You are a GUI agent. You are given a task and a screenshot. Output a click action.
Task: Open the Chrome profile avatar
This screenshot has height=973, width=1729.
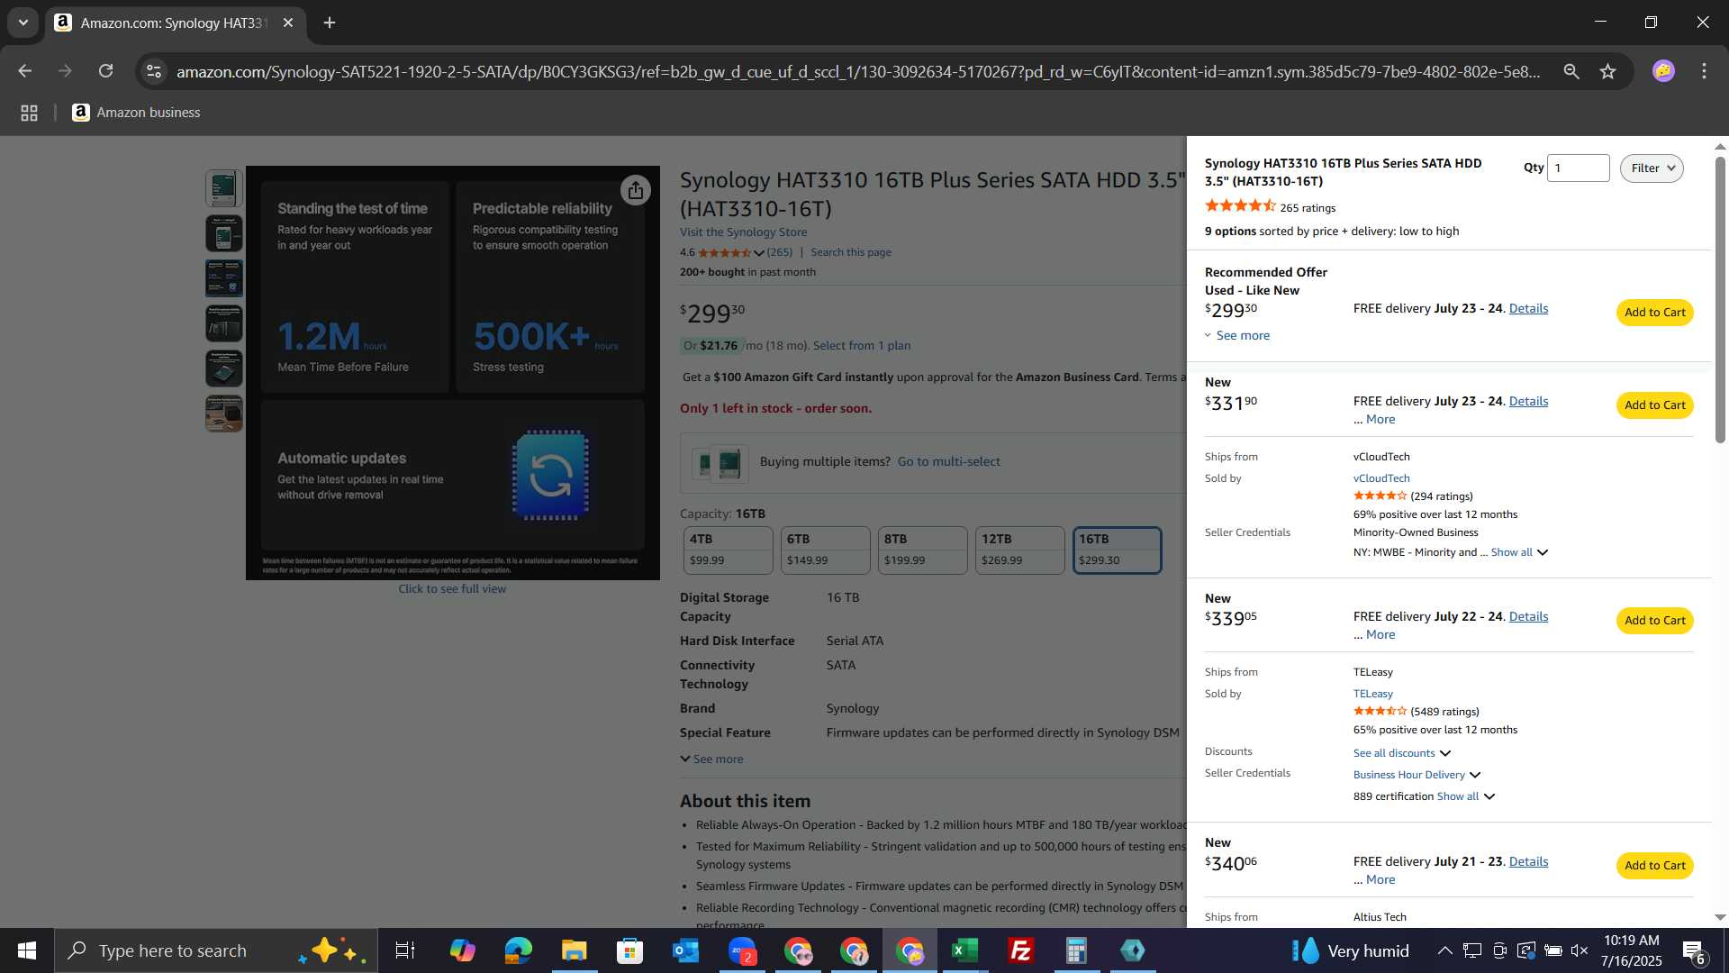[x=1663, y=71]
